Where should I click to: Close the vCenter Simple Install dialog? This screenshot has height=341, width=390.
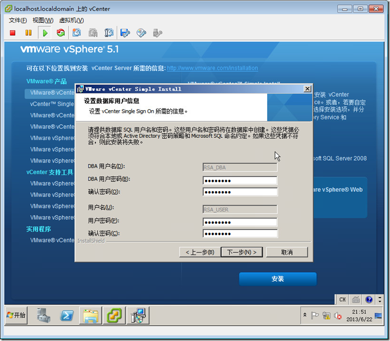pos(307,89)
